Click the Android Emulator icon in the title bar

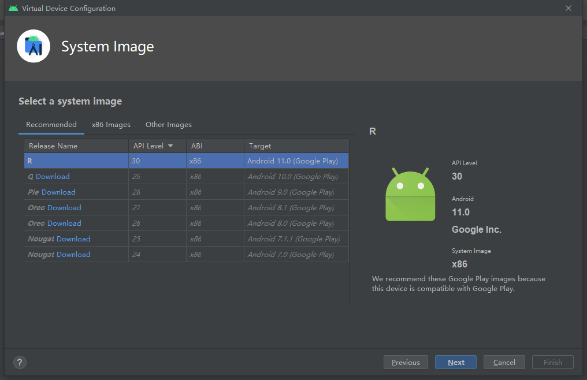13,8
